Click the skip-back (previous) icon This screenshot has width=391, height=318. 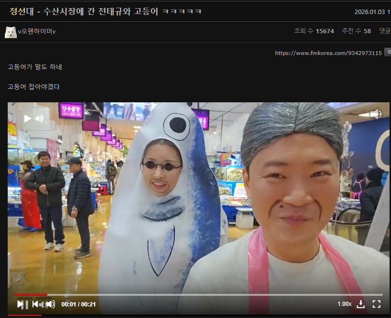36,304
